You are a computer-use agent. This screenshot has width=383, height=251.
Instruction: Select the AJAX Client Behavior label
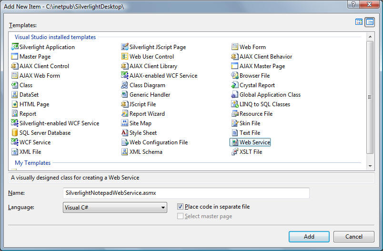point(266,57)
